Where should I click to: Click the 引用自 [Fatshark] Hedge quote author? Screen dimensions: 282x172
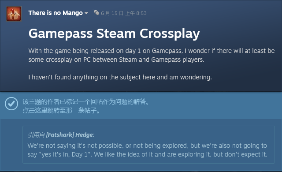point(61,135)
